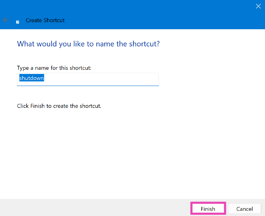The image size is (265, 216).
Task: Click the back arrow in the wizard header
Action: (x=6, y=20)
